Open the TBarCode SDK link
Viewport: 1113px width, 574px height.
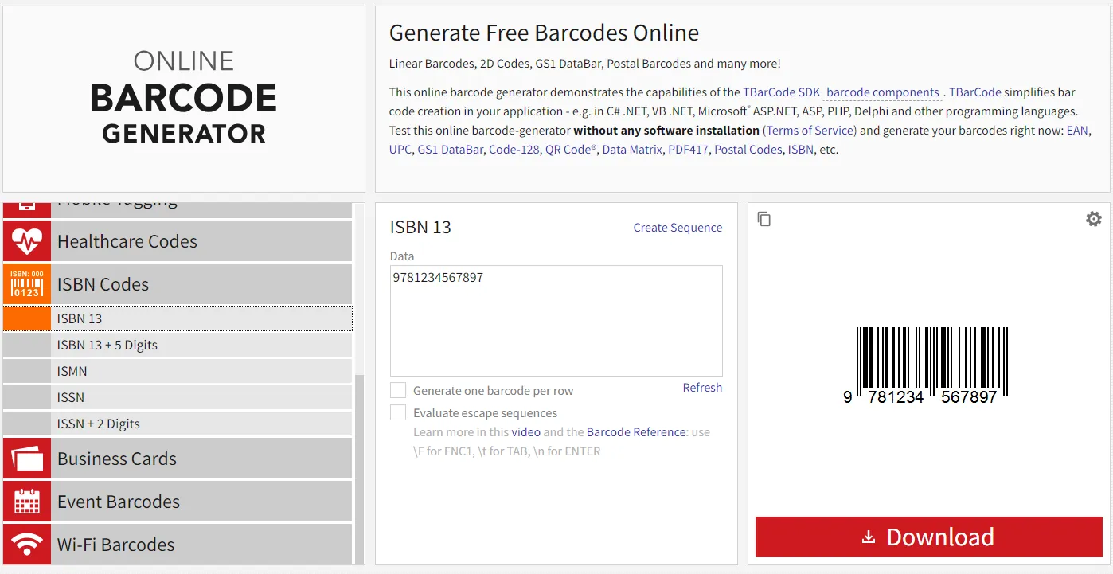[781, 92]
